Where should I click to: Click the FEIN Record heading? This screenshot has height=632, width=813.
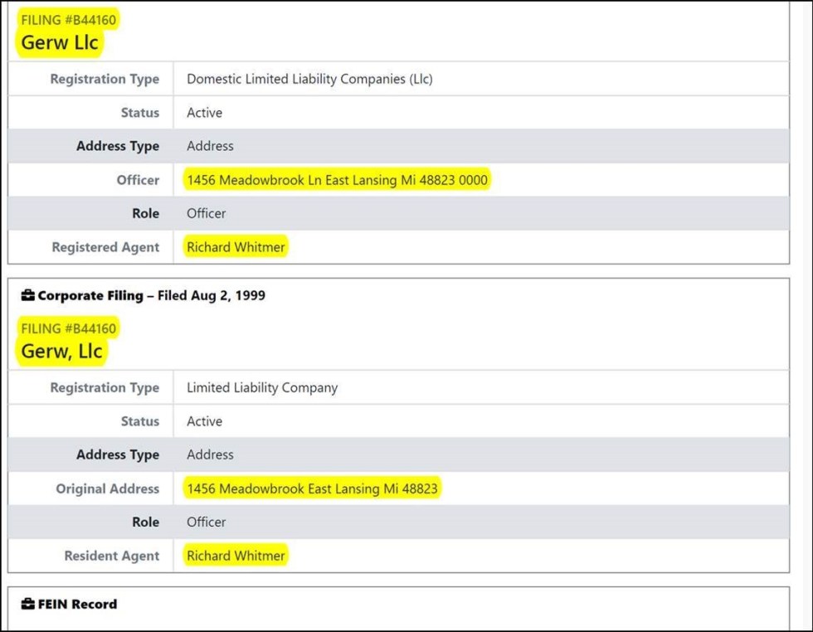tap(77, 604)
